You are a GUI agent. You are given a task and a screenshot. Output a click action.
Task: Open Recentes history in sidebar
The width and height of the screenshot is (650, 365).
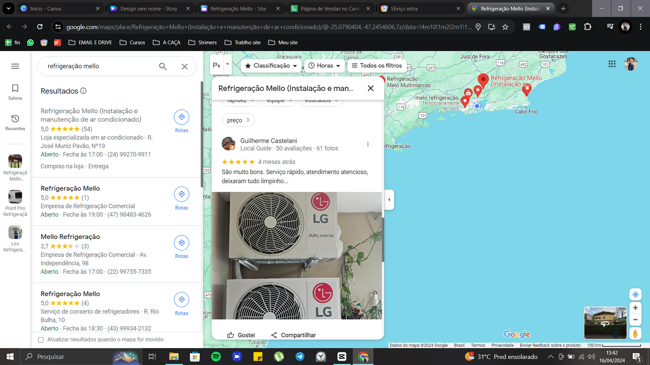coord(15,122)
